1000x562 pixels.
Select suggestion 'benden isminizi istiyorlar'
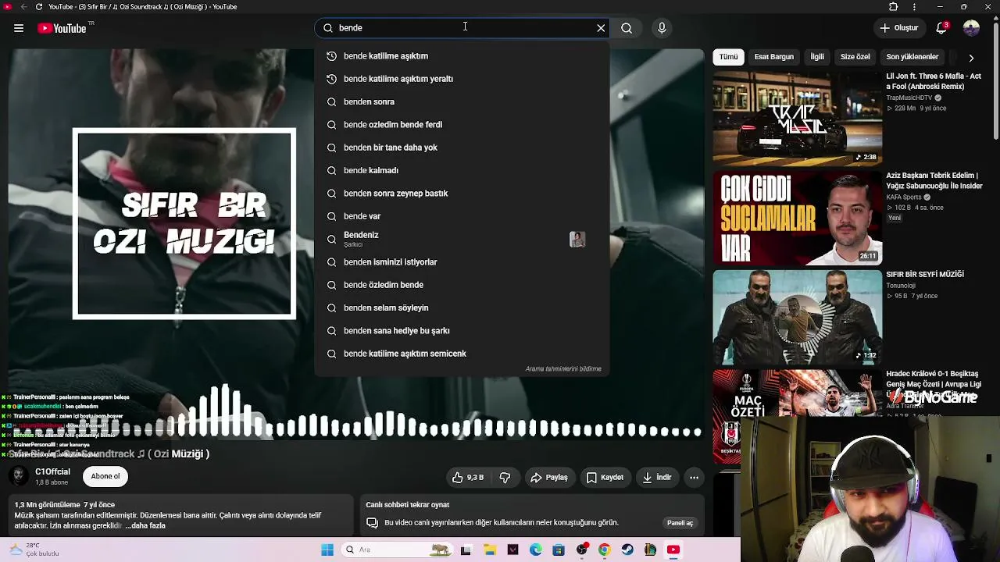pyautogui.click(x=462, y=262)
